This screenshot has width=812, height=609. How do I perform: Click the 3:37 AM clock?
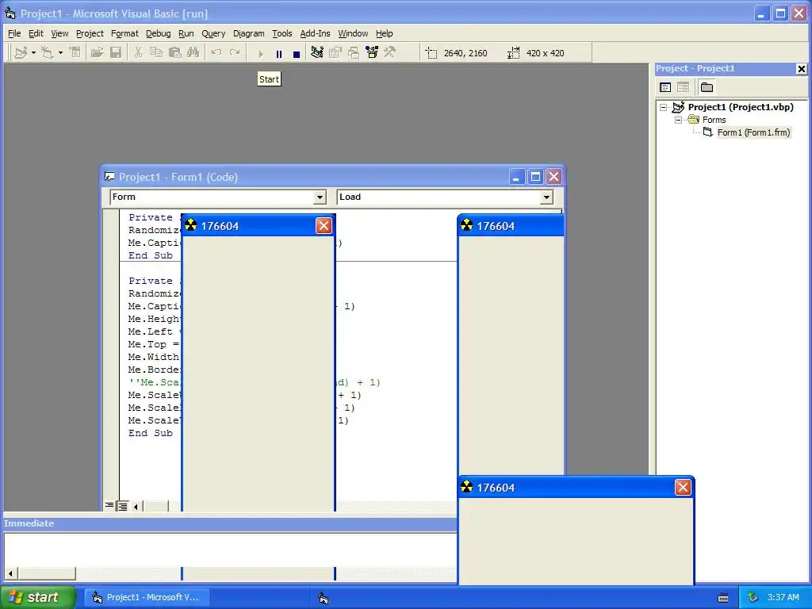coord(783,597)
